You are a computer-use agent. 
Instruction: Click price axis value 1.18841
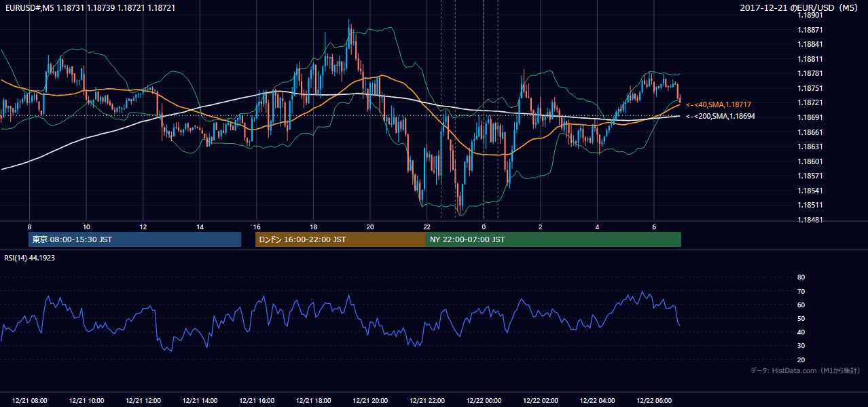(x=810, y=45)
